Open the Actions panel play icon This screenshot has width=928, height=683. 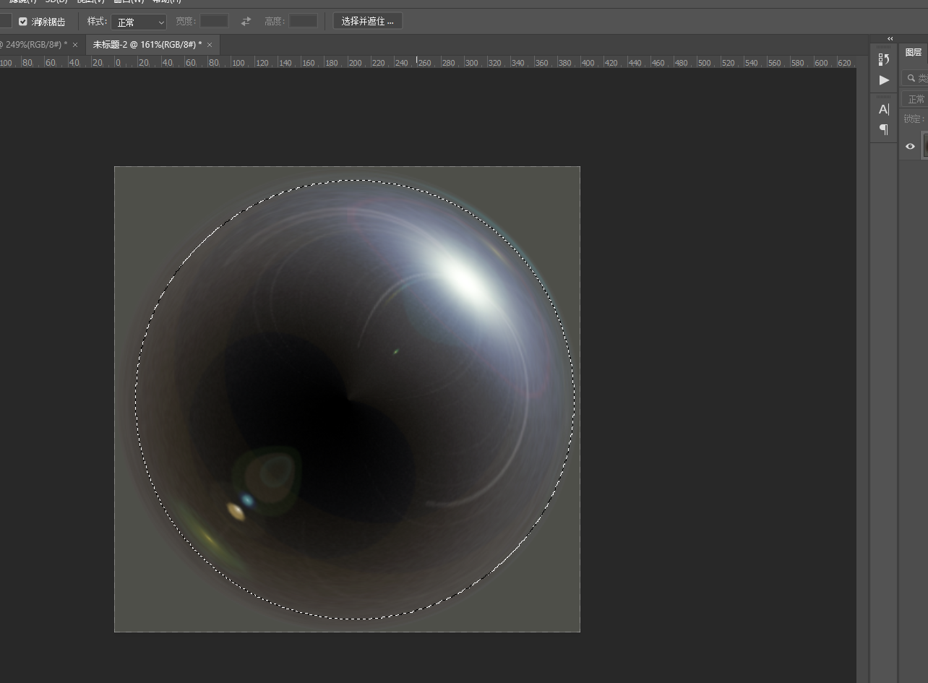884,80
